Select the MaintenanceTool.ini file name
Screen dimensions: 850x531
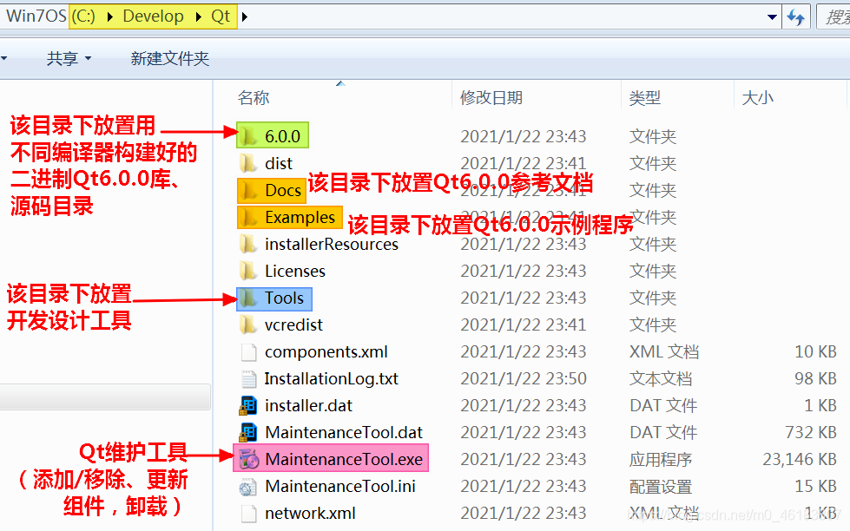[x=339, y=487]
